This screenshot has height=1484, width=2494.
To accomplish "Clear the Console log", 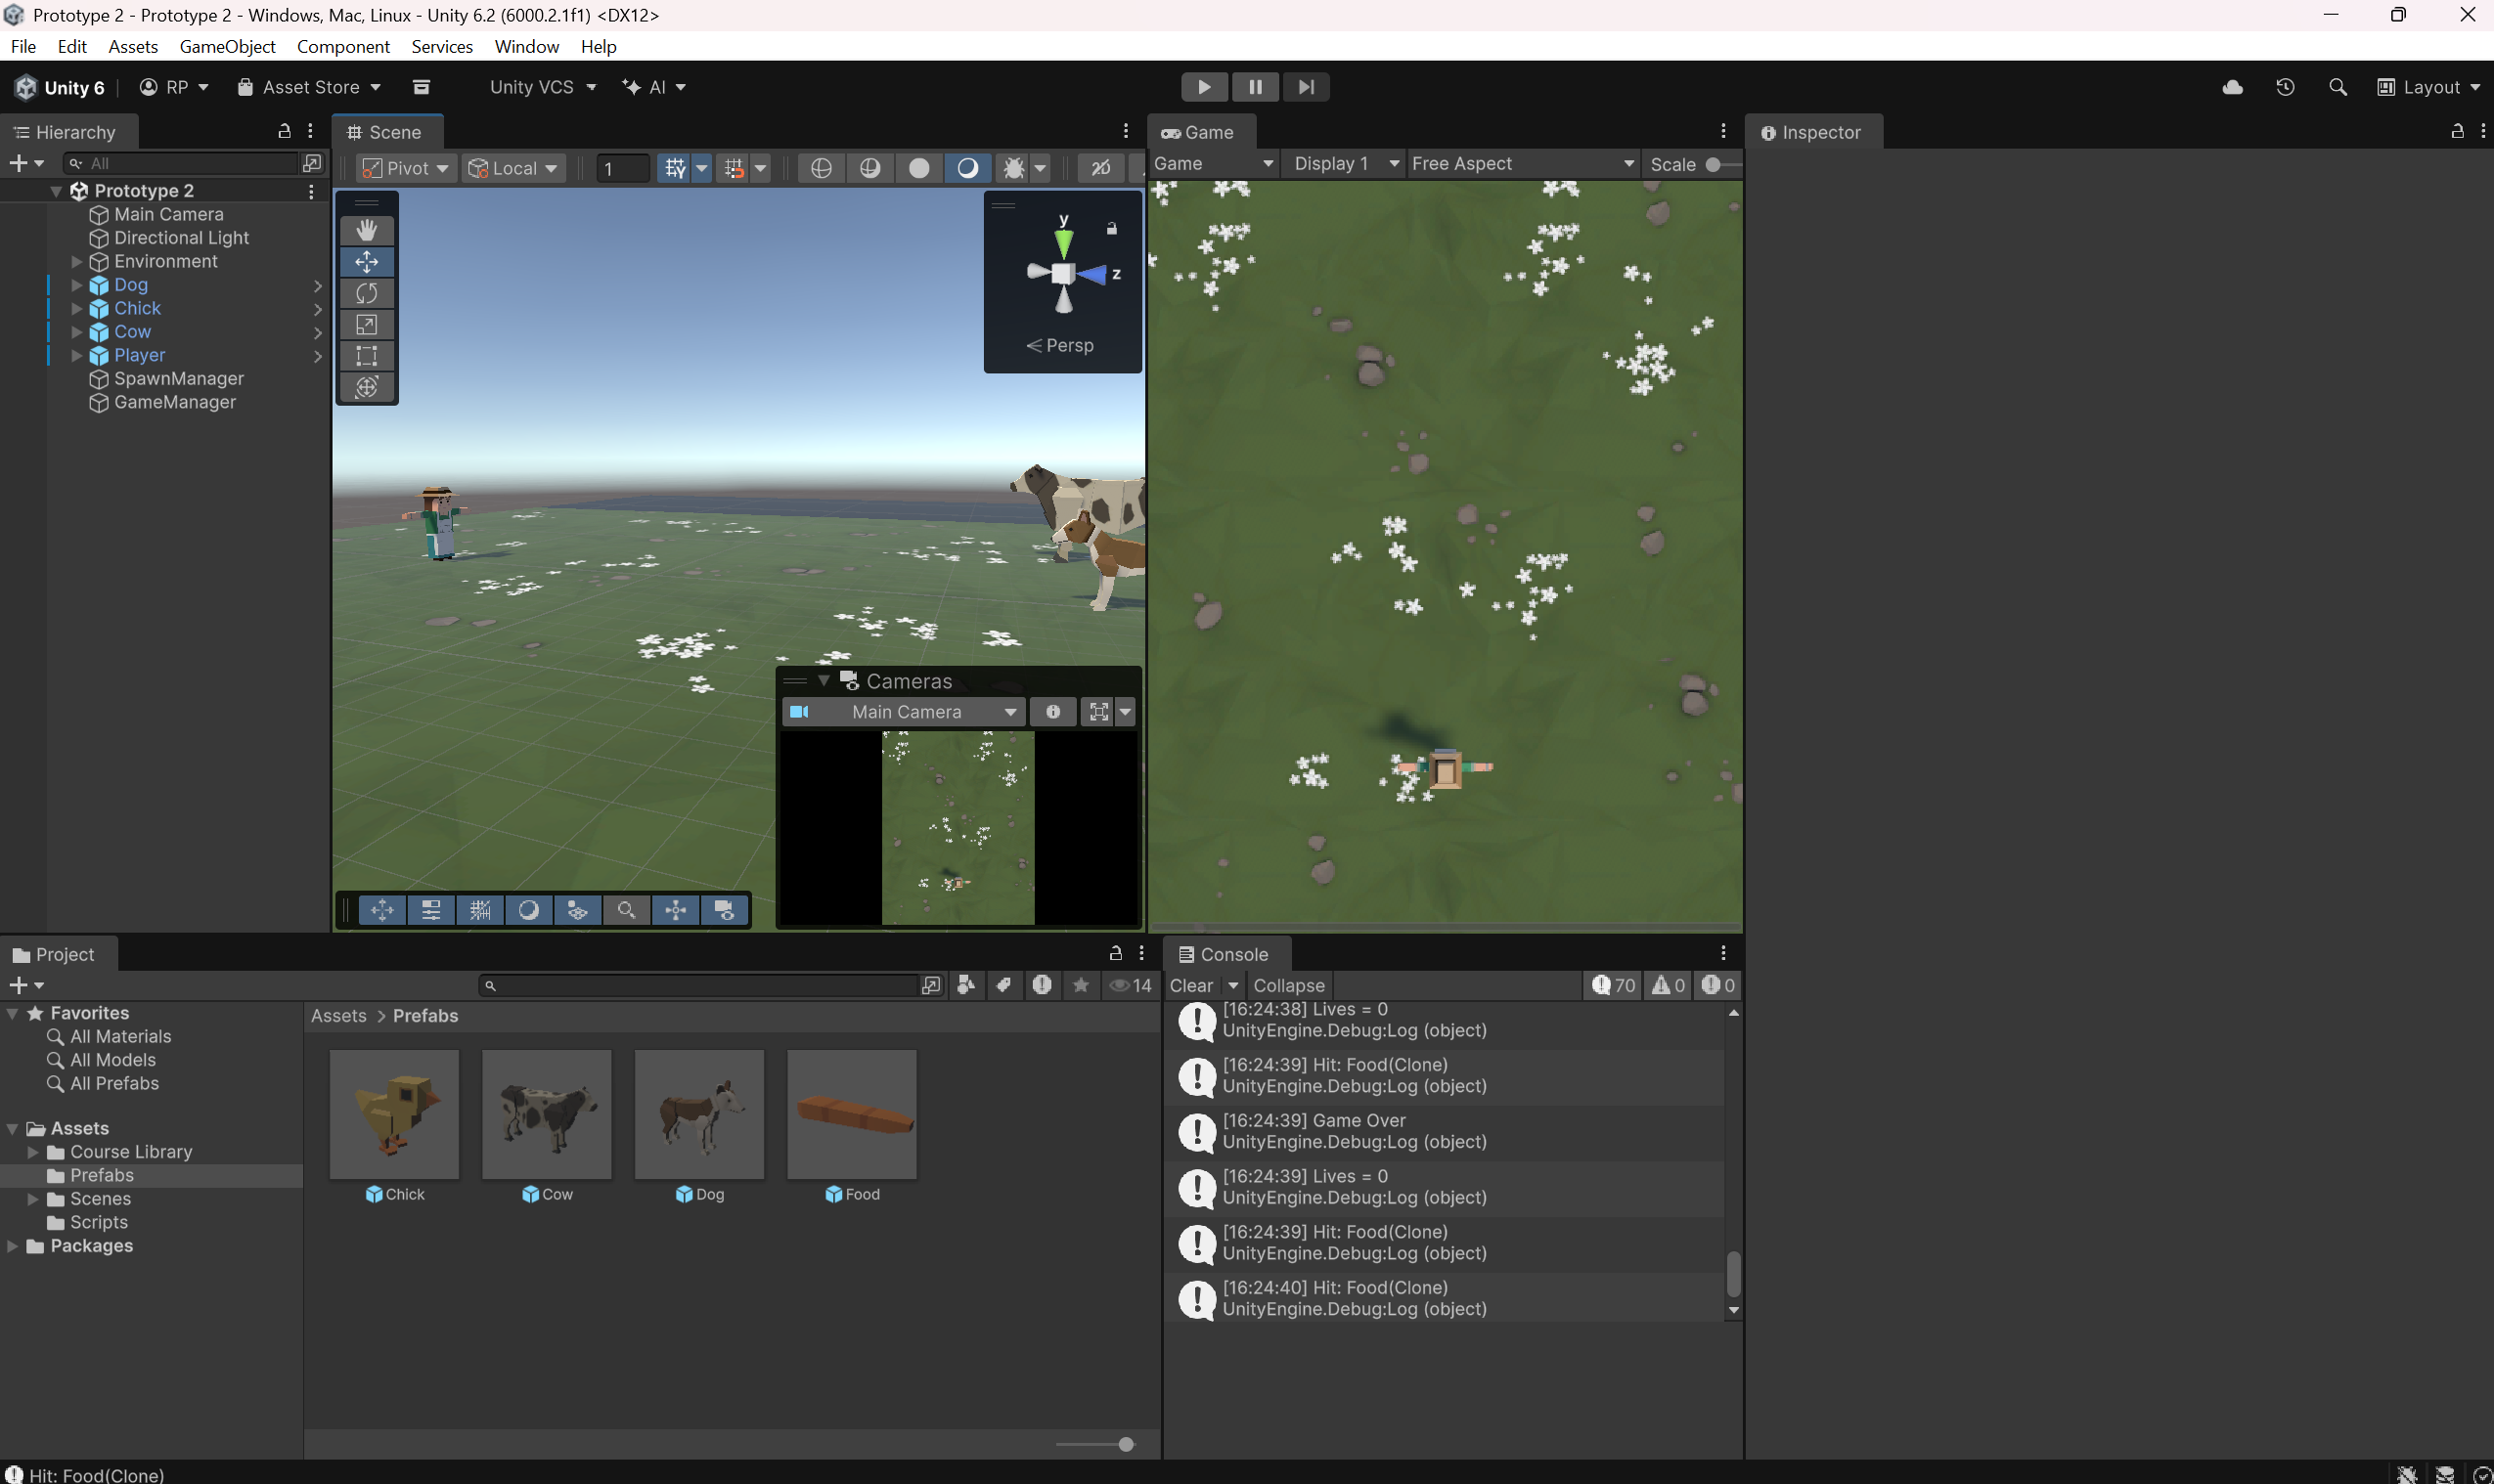I will (x=1190, y=985).
